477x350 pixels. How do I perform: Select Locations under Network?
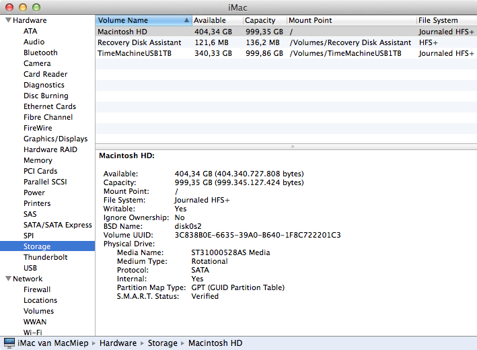40,300
